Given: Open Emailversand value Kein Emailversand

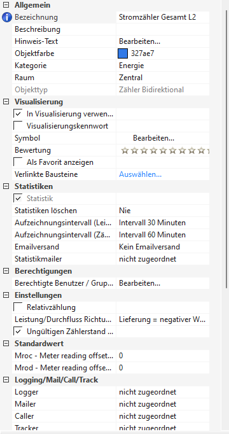Looking at the screenshot, I should pyautogui.click(x=163, y=247).
